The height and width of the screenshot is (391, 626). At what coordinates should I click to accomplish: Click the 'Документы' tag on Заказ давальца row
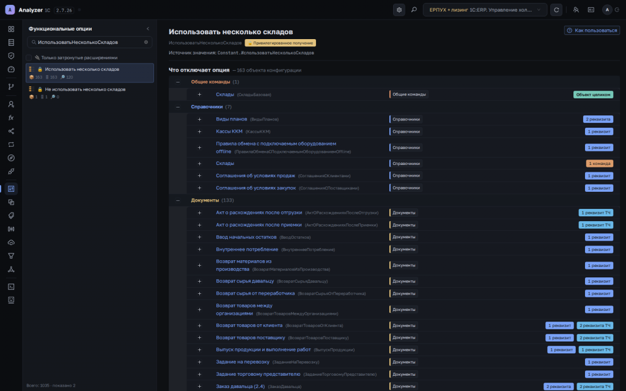403,386
